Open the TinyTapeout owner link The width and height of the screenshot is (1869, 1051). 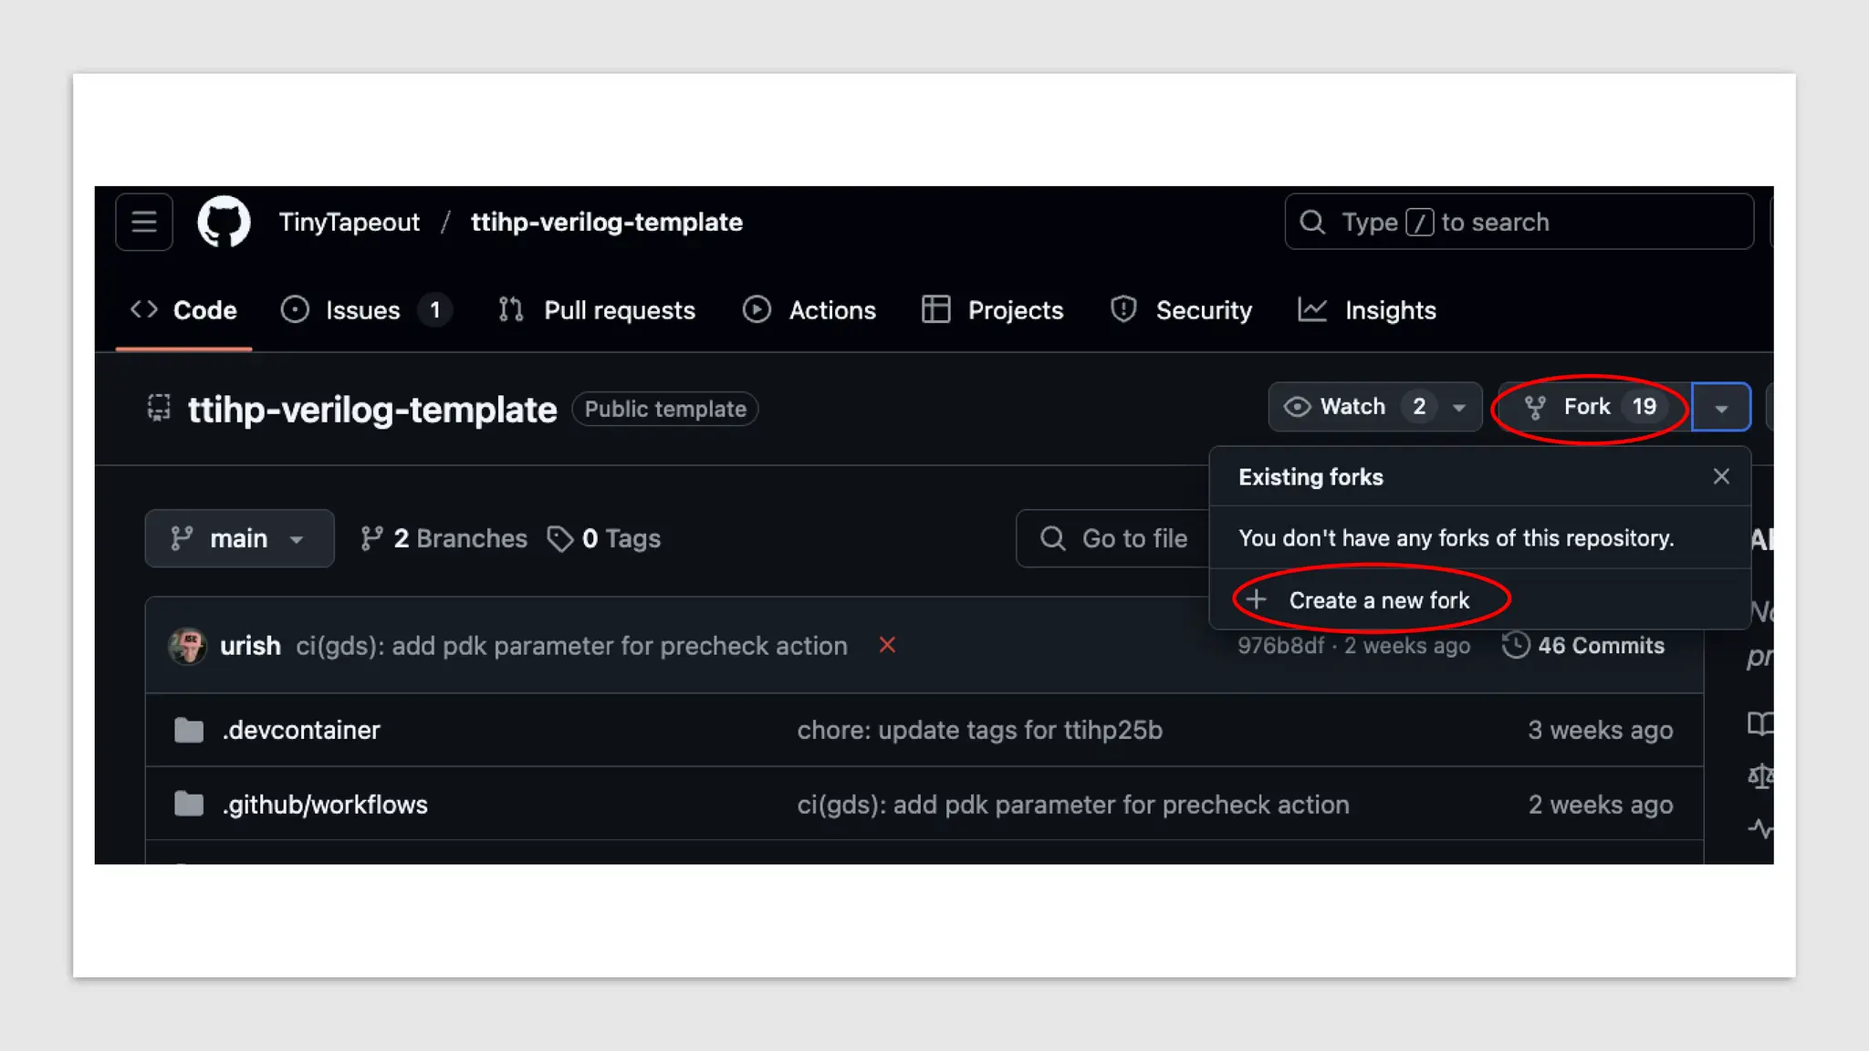click(x=349, y=222)
